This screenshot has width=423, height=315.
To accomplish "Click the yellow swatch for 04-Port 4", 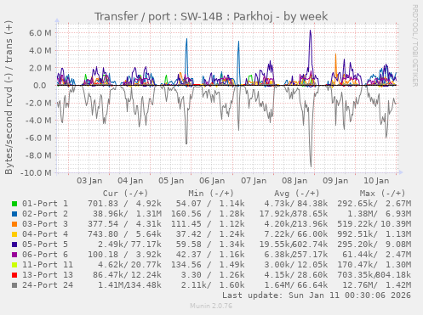I will pos(14,234).
